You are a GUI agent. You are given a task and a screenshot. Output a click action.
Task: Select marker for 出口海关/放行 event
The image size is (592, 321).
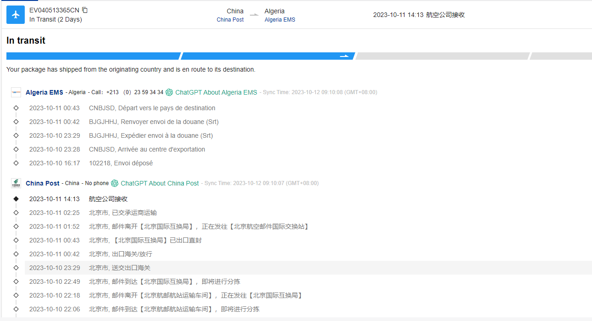[x=16, y=254]
